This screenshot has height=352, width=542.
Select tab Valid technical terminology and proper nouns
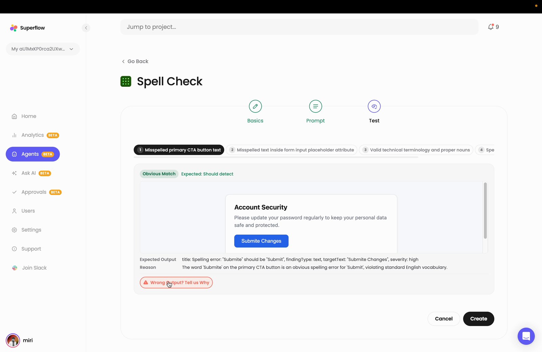click(x=416, y=150)
